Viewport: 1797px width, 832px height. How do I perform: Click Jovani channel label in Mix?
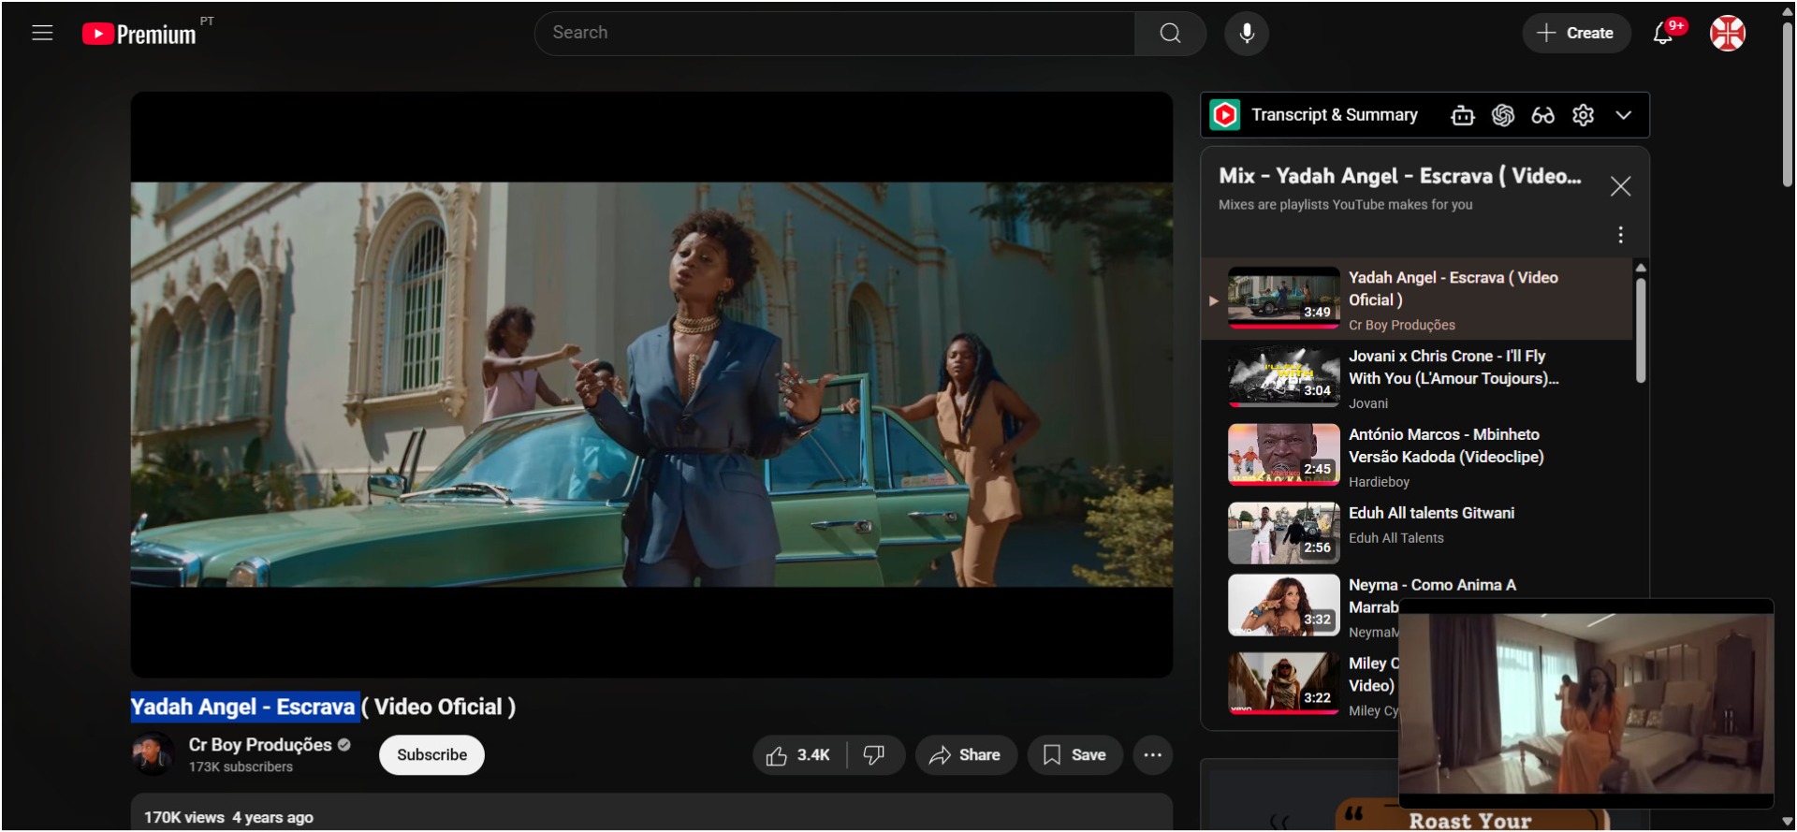click(x=1367, y=404)
